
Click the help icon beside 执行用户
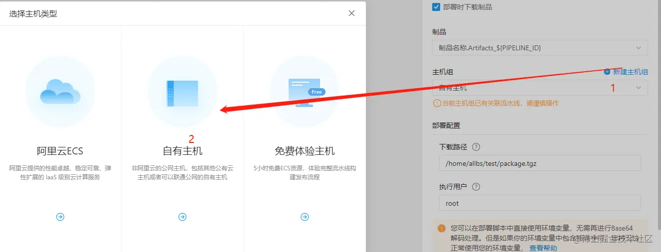[476, 187]
